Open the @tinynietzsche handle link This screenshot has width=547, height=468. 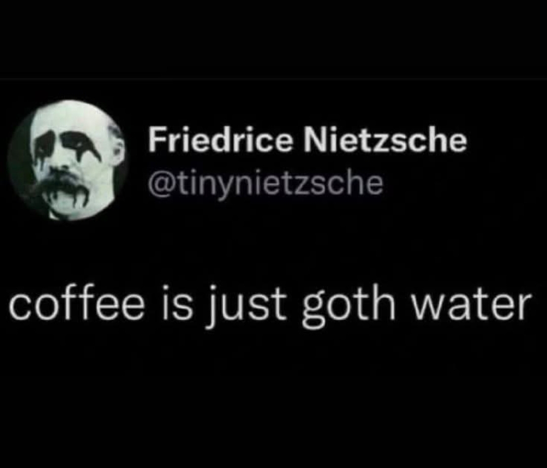[266, 184]
